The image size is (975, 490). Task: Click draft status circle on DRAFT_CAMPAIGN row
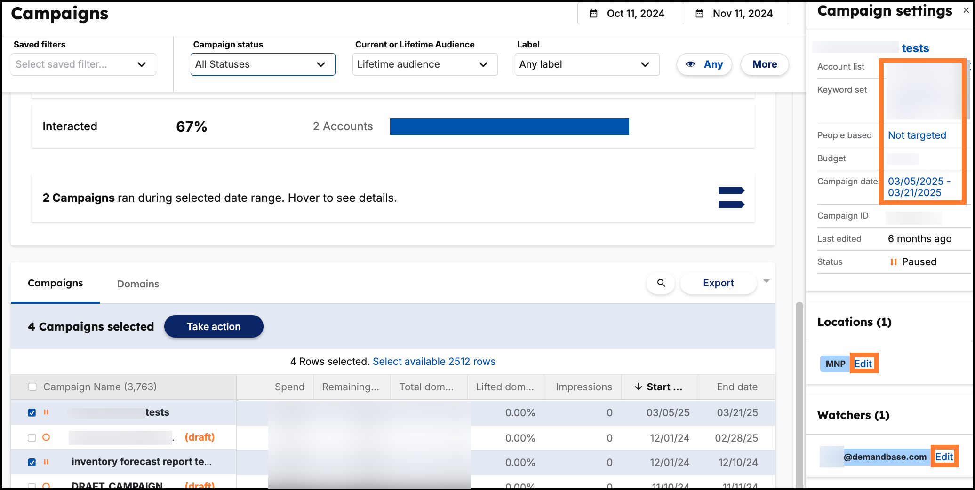coord(46,486)
